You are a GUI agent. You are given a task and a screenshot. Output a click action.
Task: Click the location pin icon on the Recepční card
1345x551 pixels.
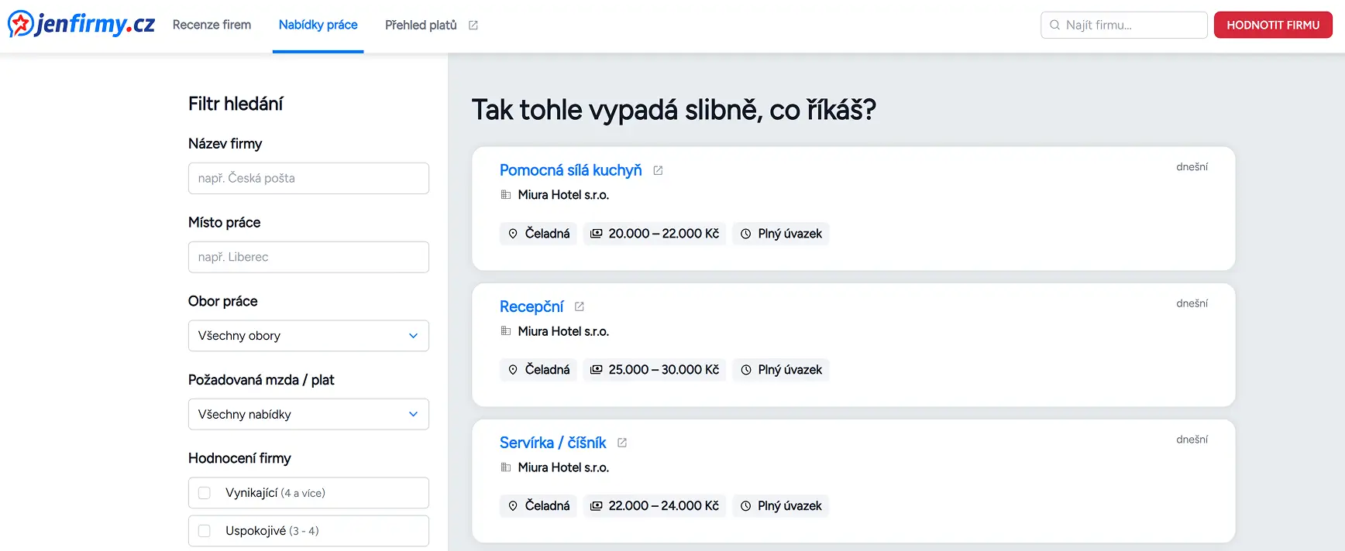click(513, 369)
